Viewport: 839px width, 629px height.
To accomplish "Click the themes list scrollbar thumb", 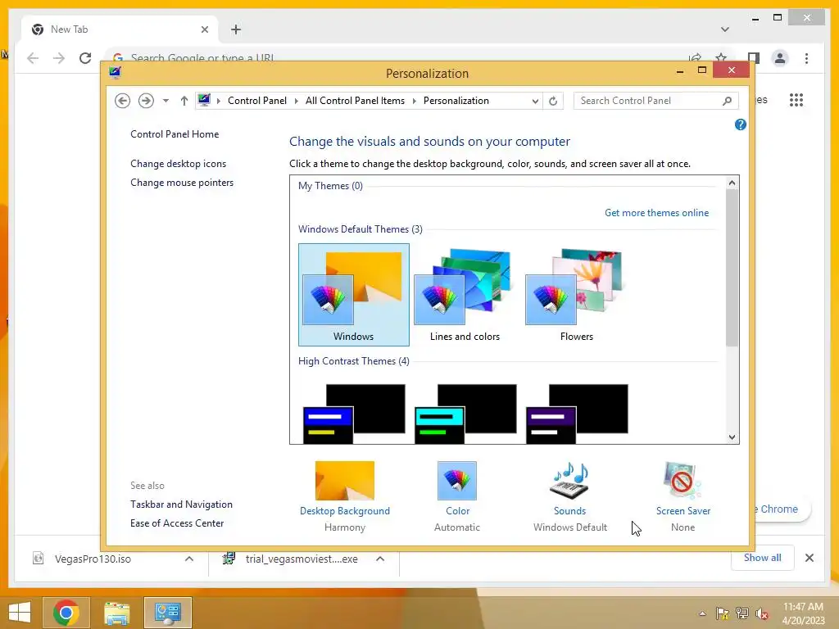I will pyautogui.click(x=732, y=268).
